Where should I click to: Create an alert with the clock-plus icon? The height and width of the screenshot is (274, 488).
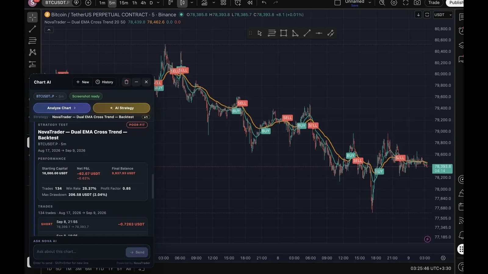238,3
